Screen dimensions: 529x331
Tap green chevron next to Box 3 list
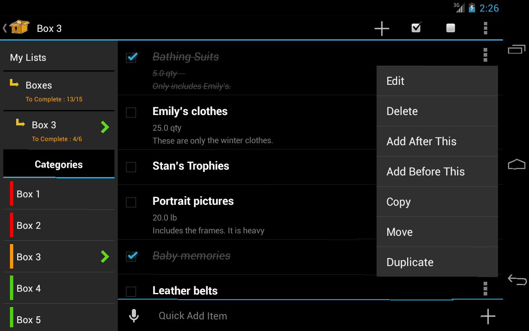pyautogui.click(x=105, y=127)
